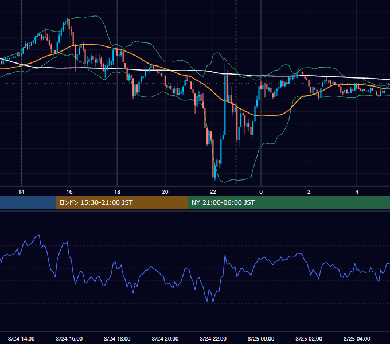Click the 8/24 14:00 label on oscillator axis

coord(21,338)
